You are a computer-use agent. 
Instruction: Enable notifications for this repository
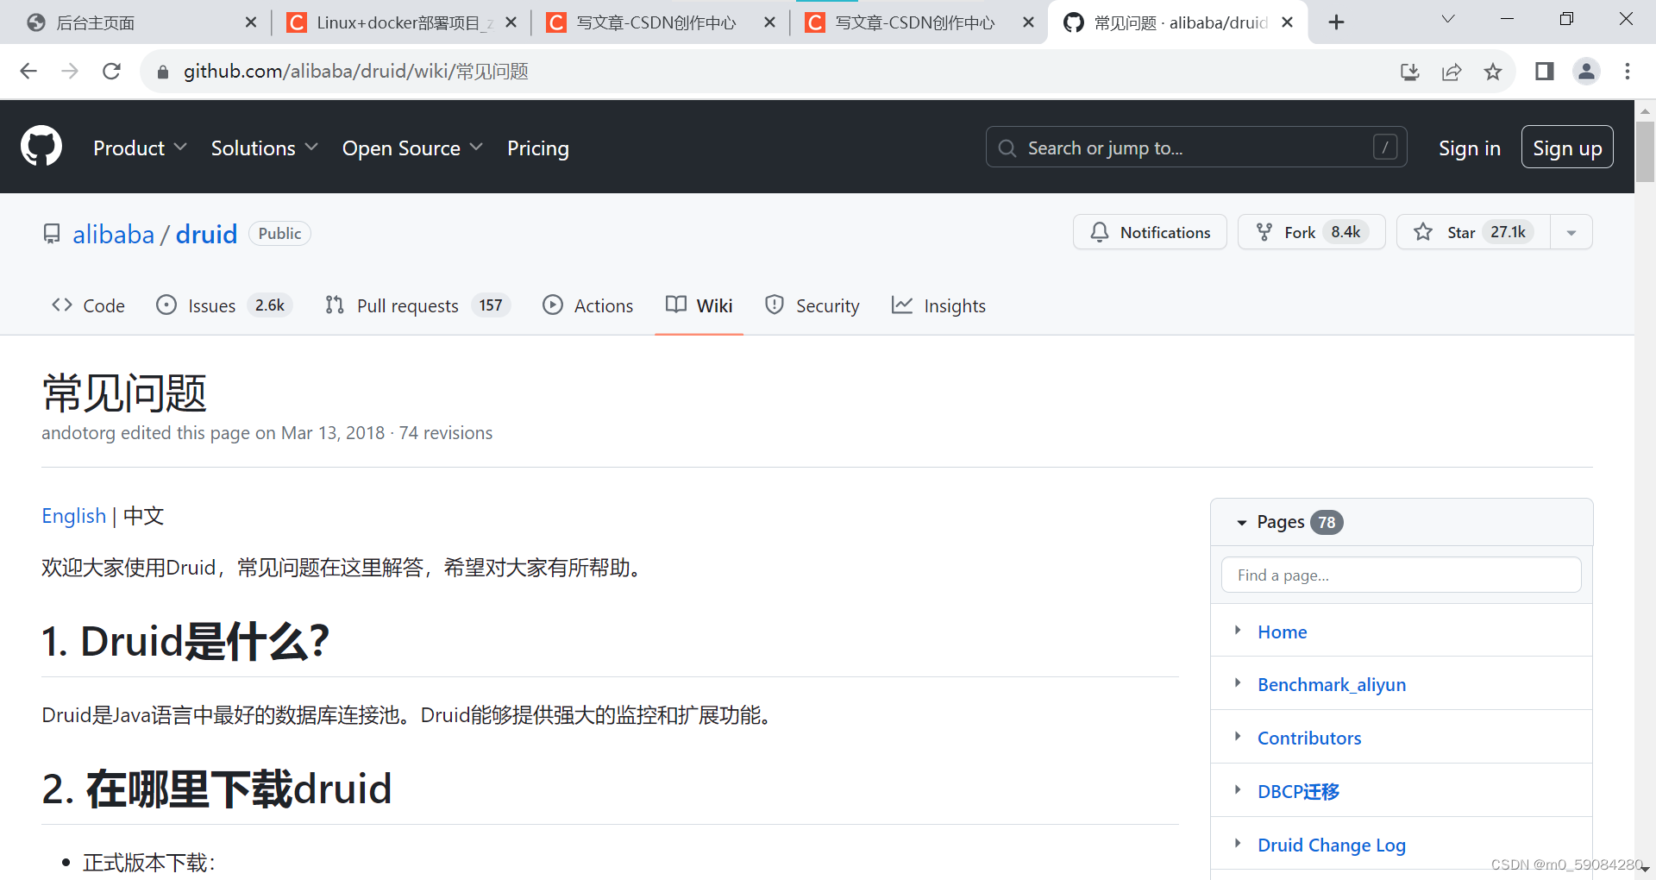coord(1150,231)
